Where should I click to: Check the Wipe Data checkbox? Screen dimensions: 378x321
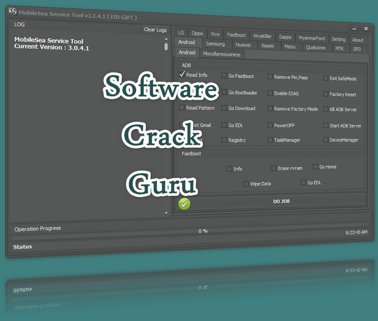(x=246, y=184)
